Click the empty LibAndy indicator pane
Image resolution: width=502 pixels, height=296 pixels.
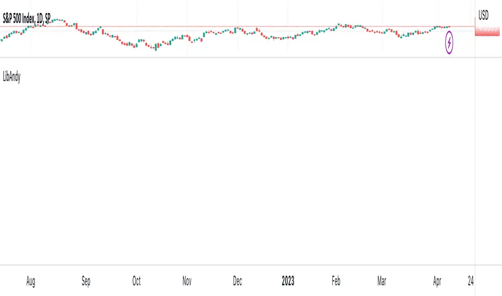[x=237, y=161]
